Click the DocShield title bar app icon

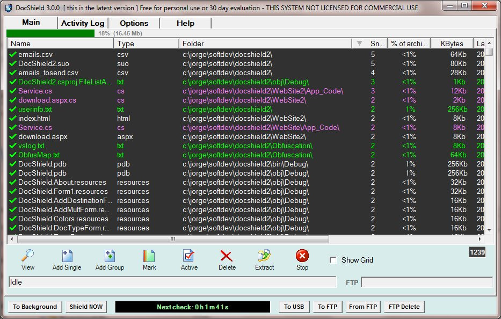pyautogui.click(x=9, y=8)
